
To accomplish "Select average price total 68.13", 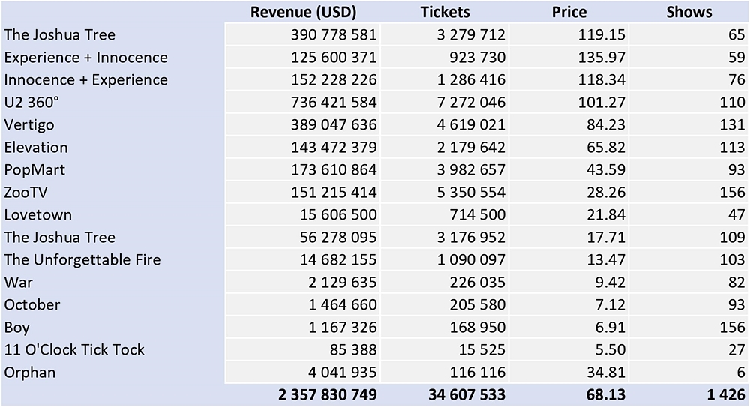I will tap(605, 394).
